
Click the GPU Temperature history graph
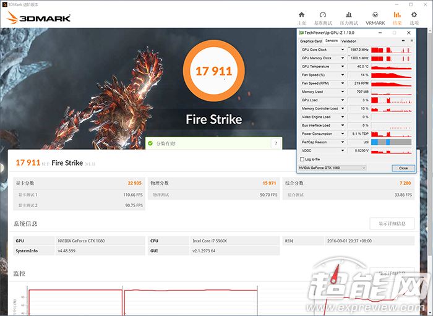392,67
